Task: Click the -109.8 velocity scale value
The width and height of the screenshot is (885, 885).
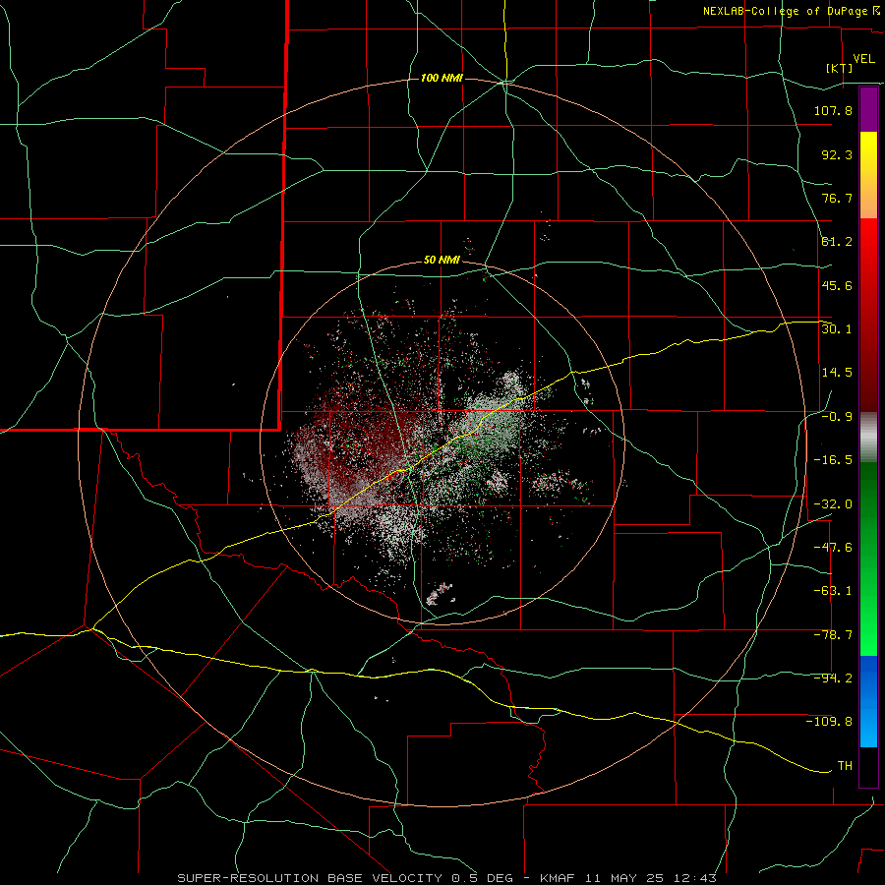Action: point(829,722)
